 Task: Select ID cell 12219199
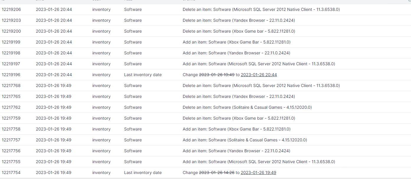coord(11,42)
